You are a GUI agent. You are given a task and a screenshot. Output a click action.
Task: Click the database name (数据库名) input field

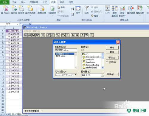click(66, 50)
